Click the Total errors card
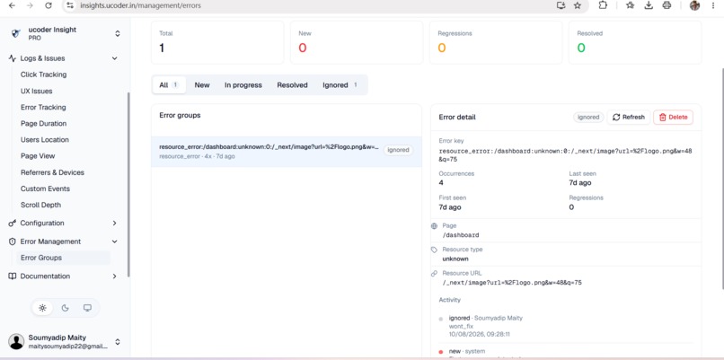This screenshot has height=360, width=724. click(217, 42)
